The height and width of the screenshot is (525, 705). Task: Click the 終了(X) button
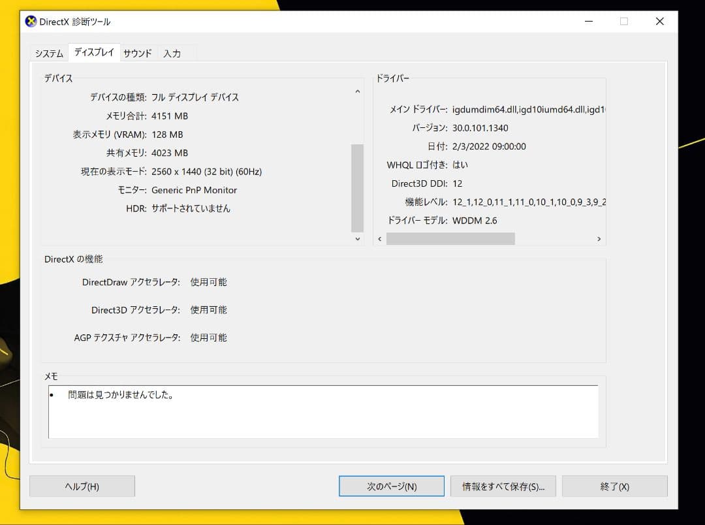coord(614,486)
